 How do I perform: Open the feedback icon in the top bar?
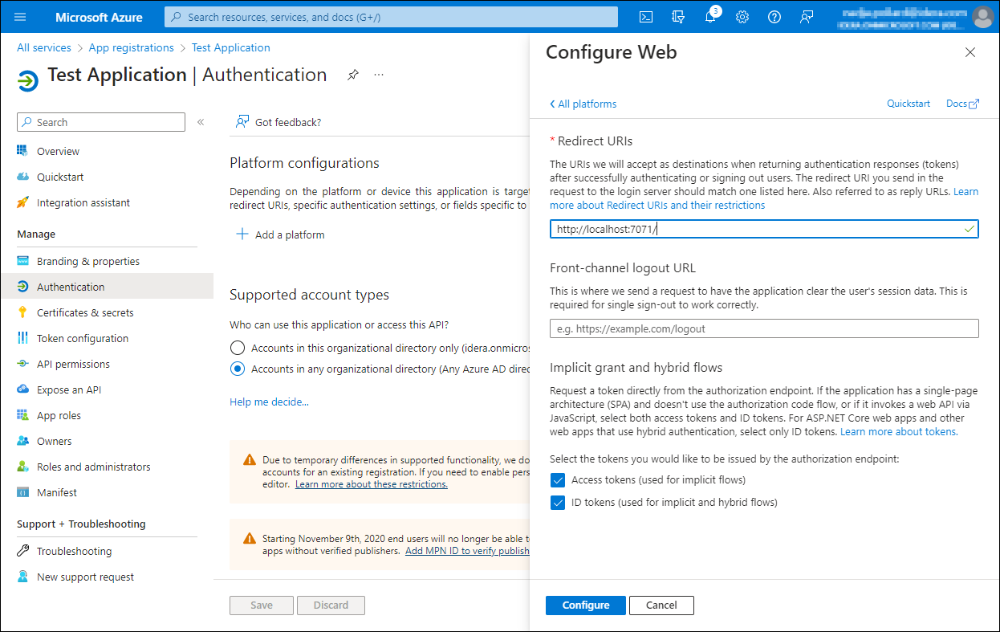click(807, 17)
